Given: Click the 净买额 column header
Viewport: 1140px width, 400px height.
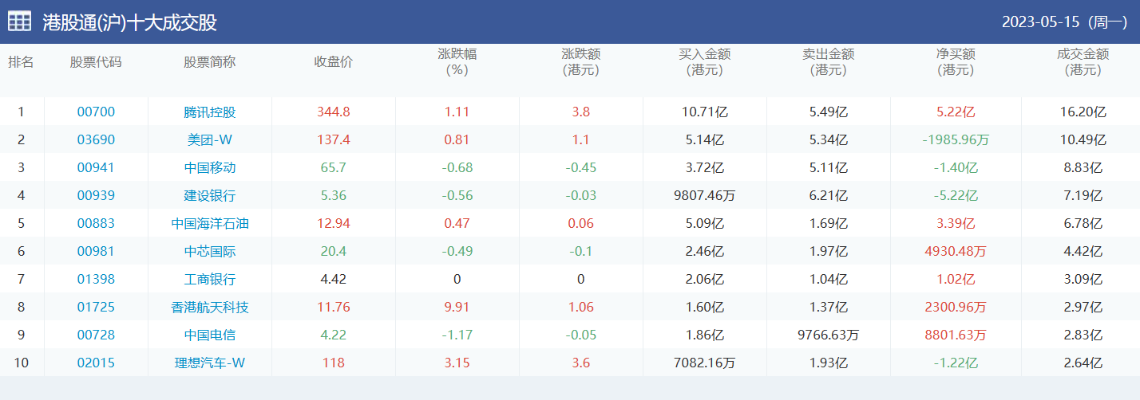Looking at the screenshot, I should pos(956,62).
